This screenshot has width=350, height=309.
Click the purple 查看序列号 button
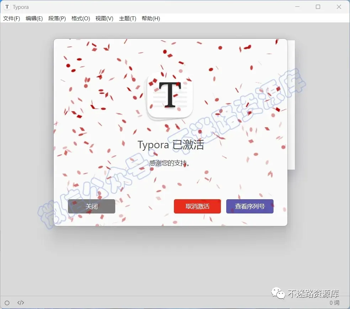click(250, 206)
